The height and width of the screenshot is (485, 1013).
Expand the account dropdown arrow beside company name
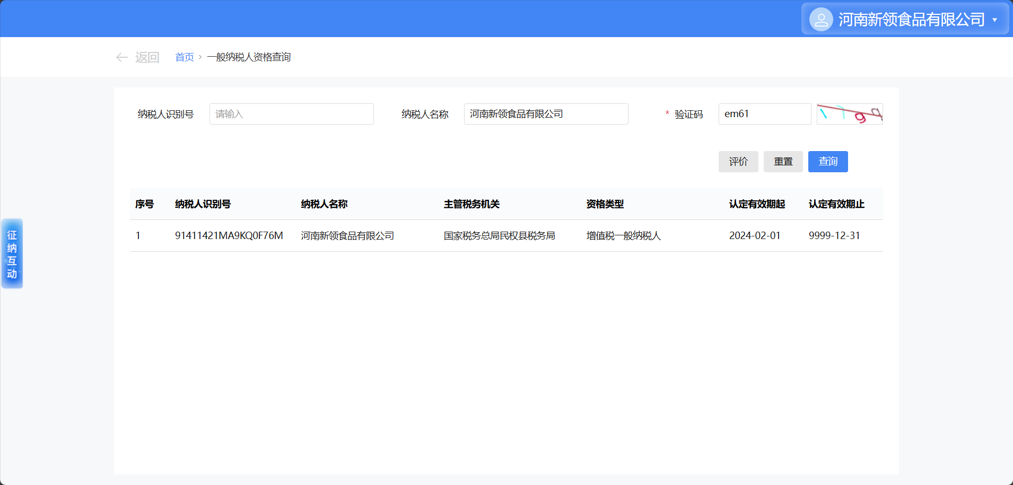click(x=994, y=20)
